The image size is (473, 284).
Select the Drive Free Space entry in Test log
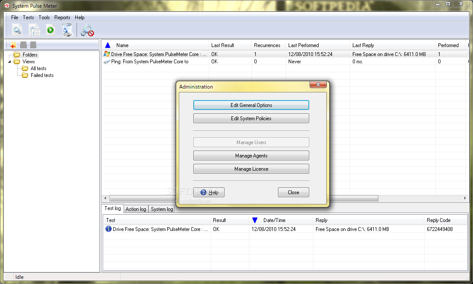160,229
